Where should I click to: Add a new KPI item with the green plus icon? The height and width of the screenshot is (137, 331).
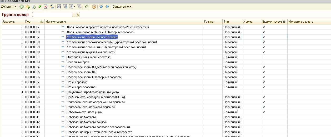(22, 7)
